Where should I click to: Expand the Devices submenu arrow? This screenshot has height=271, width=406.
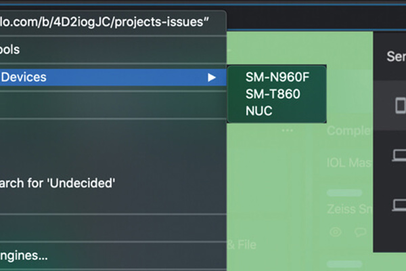212,77
